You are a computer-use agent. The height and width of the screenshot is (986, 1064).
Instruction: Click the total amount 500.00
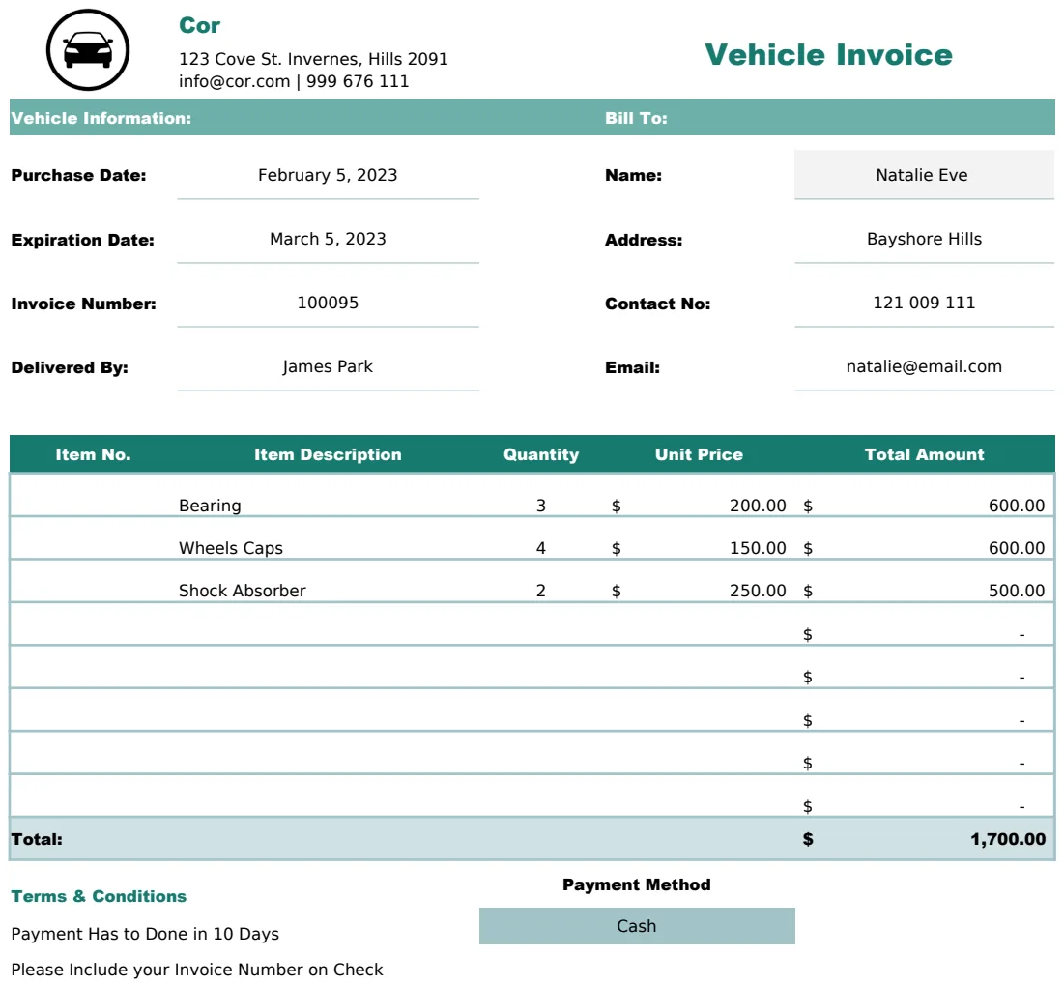coord(1017,591)
